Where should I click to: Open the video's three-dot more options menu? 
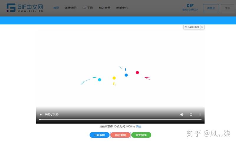point(200,114)
